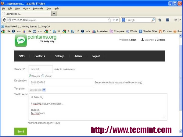Click the Logout navigation link

coord(96,56)
